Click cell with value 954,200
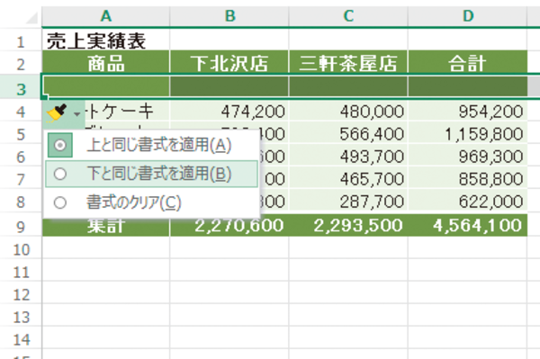Screen dimensions: 540x359 tap(468, 111)
